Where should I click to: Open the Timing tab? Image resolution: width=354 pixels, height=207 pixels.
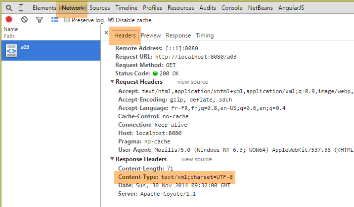(204, 35)
